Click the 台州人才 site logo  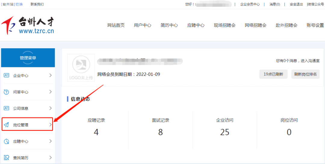(x=28, y=25)
